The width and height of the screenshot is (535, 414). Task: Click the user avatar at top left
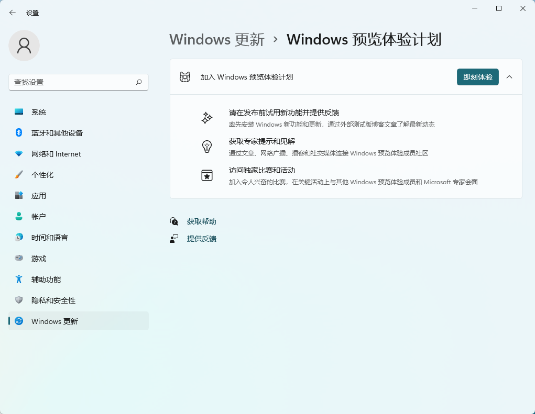(x=24, y=46)
